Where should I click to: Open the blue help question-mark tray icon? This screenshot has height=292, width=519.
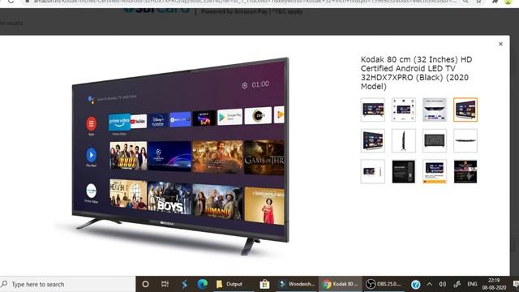pyautogui.click(x=415, y=285)
